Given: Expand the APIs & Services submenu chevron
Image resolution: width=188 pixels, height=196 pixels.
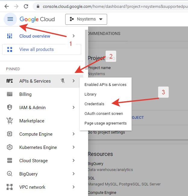Looking at the screenshot, I should [74, 81].
